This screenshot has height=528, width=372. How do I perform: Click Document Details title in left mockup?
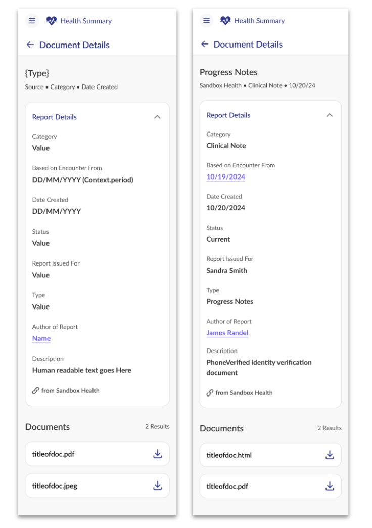click(74, 45)
